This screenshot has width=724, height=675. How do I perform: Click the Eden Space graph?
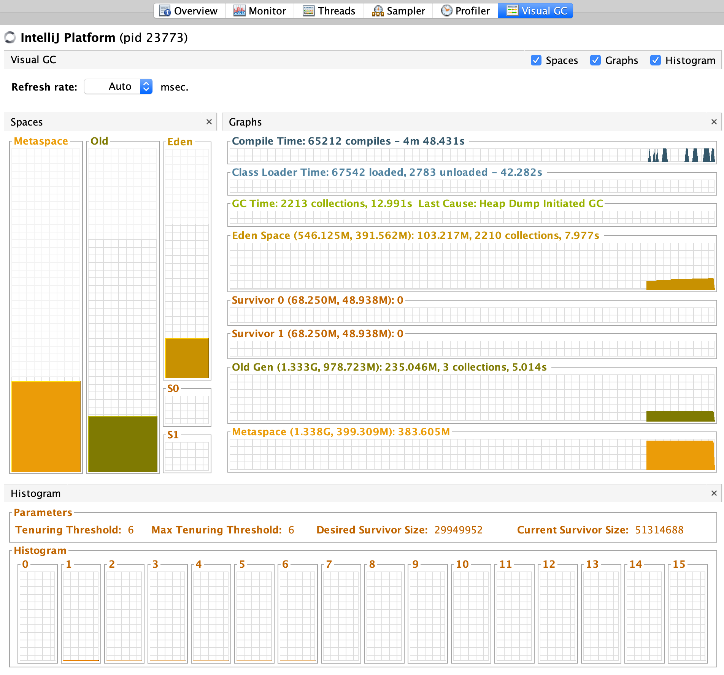click(x=472, y=266)
